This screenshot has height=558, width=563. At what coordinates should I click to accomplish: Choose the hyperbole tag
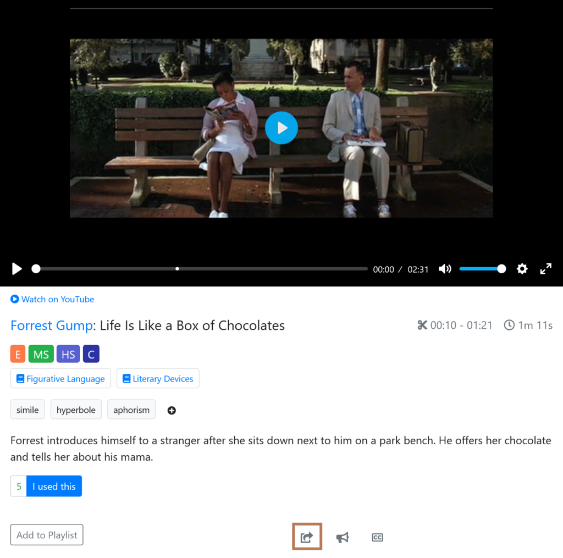click(x=76, y=410)
